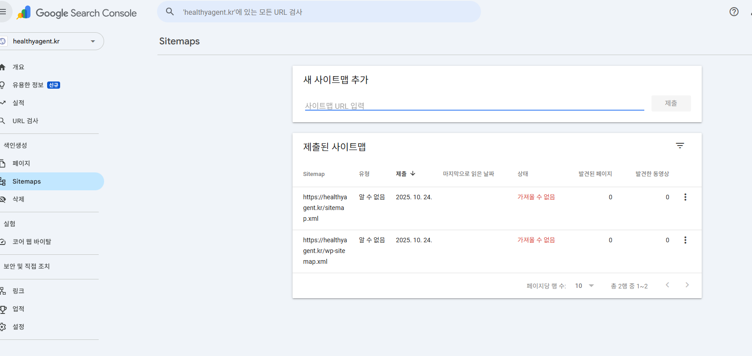Click 알 수 없음 type in sitemap.xml row

372,197
